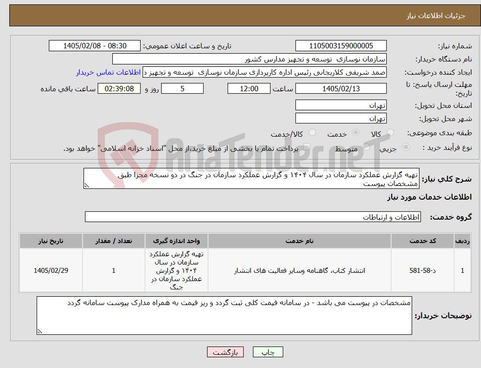Click the شماره نیاز label
The image size is (481, 368).
[455, 46]
